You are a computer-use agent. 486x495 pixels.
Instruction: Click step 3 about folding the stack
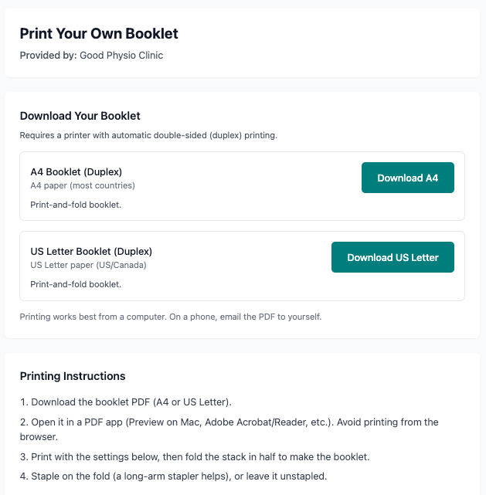(x=195, y=456)
